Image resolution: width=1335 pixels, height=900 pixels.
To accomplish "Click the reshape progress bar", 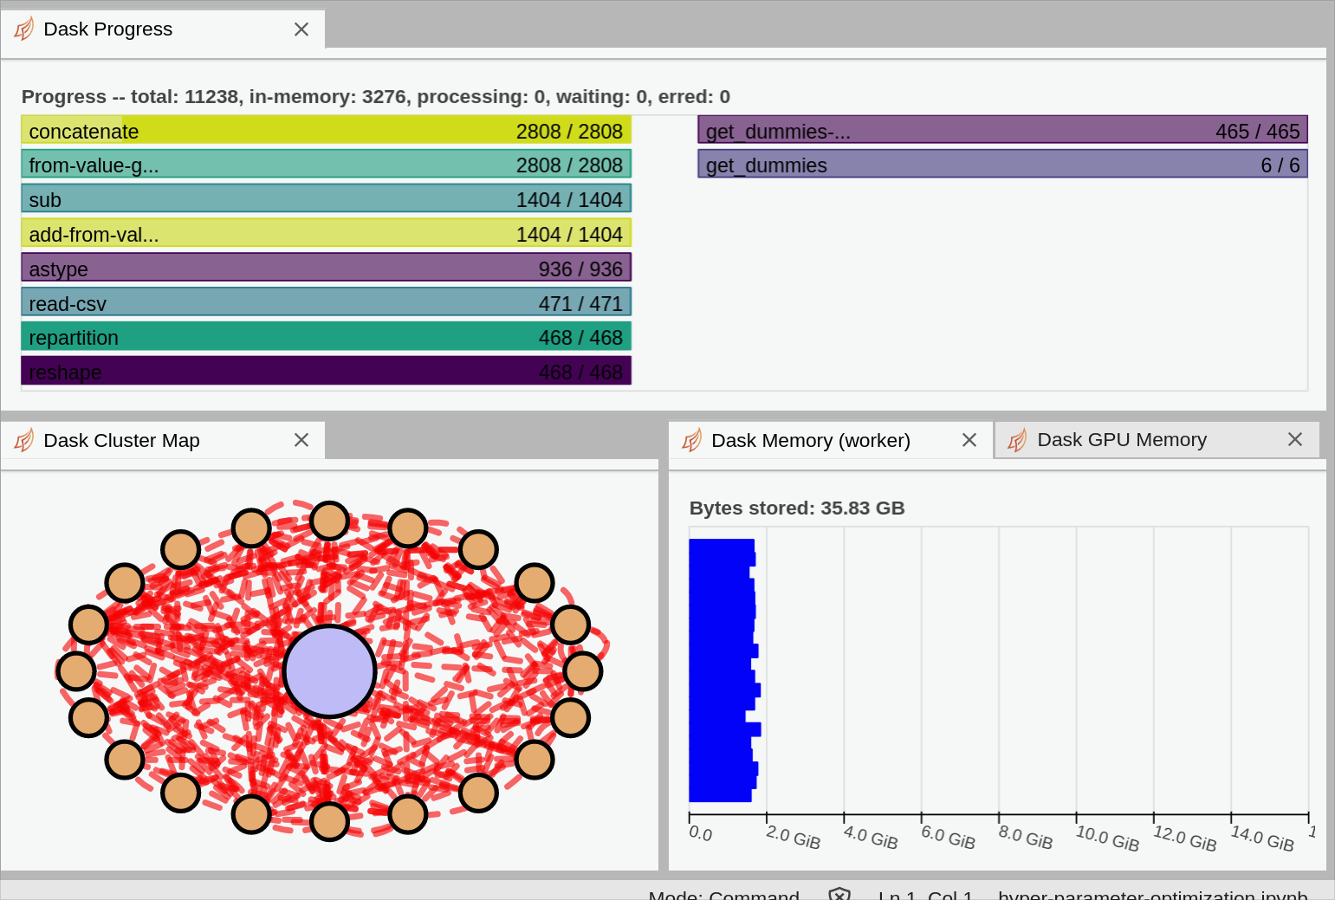I will pyautogui.click(x=326, y=371).
